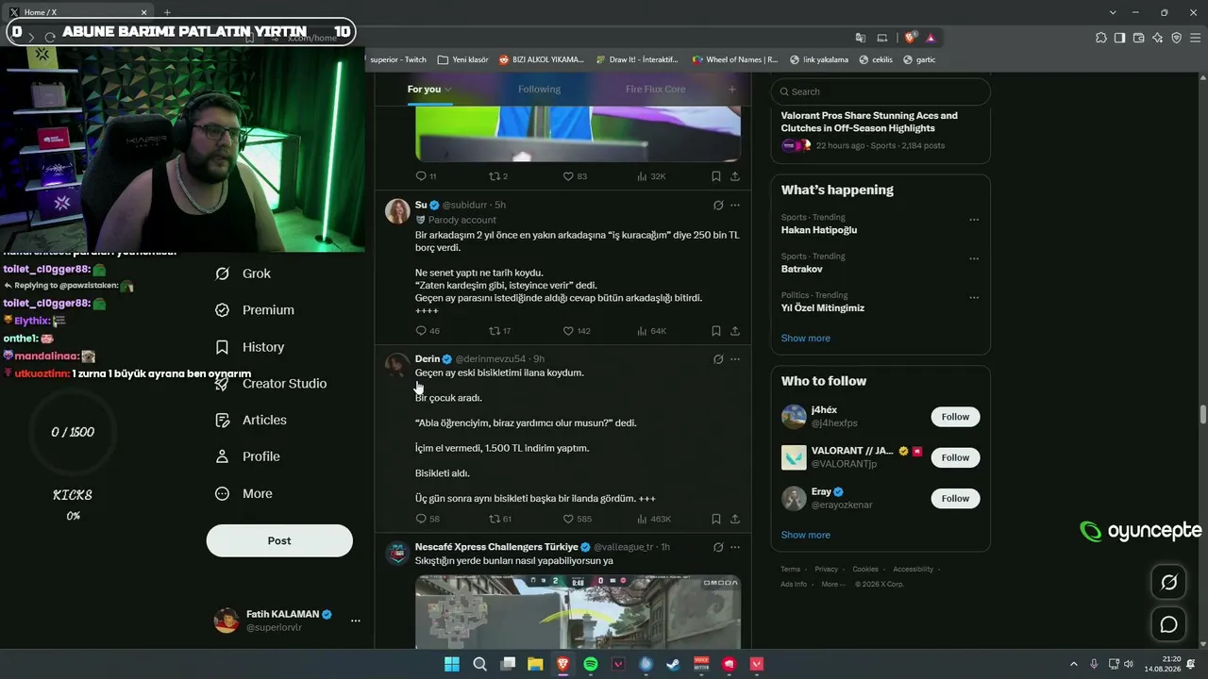Open Brave Shields icon in address bar
Image resolution: width=1208 pixels, height=679 pixels.
(910, 38)
